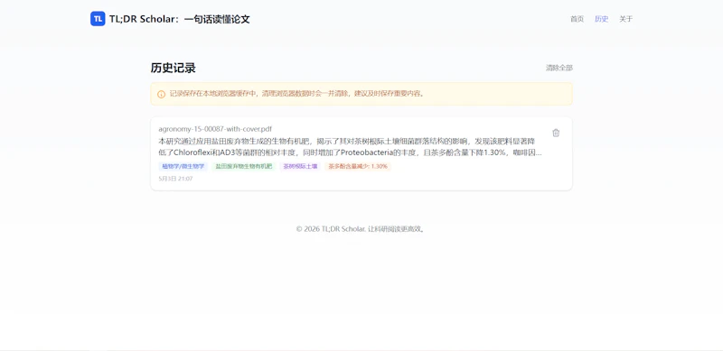Delete the agronomy-15-00087 record via trash icon
The image size is (723, 351).
[x=556, y=133]
